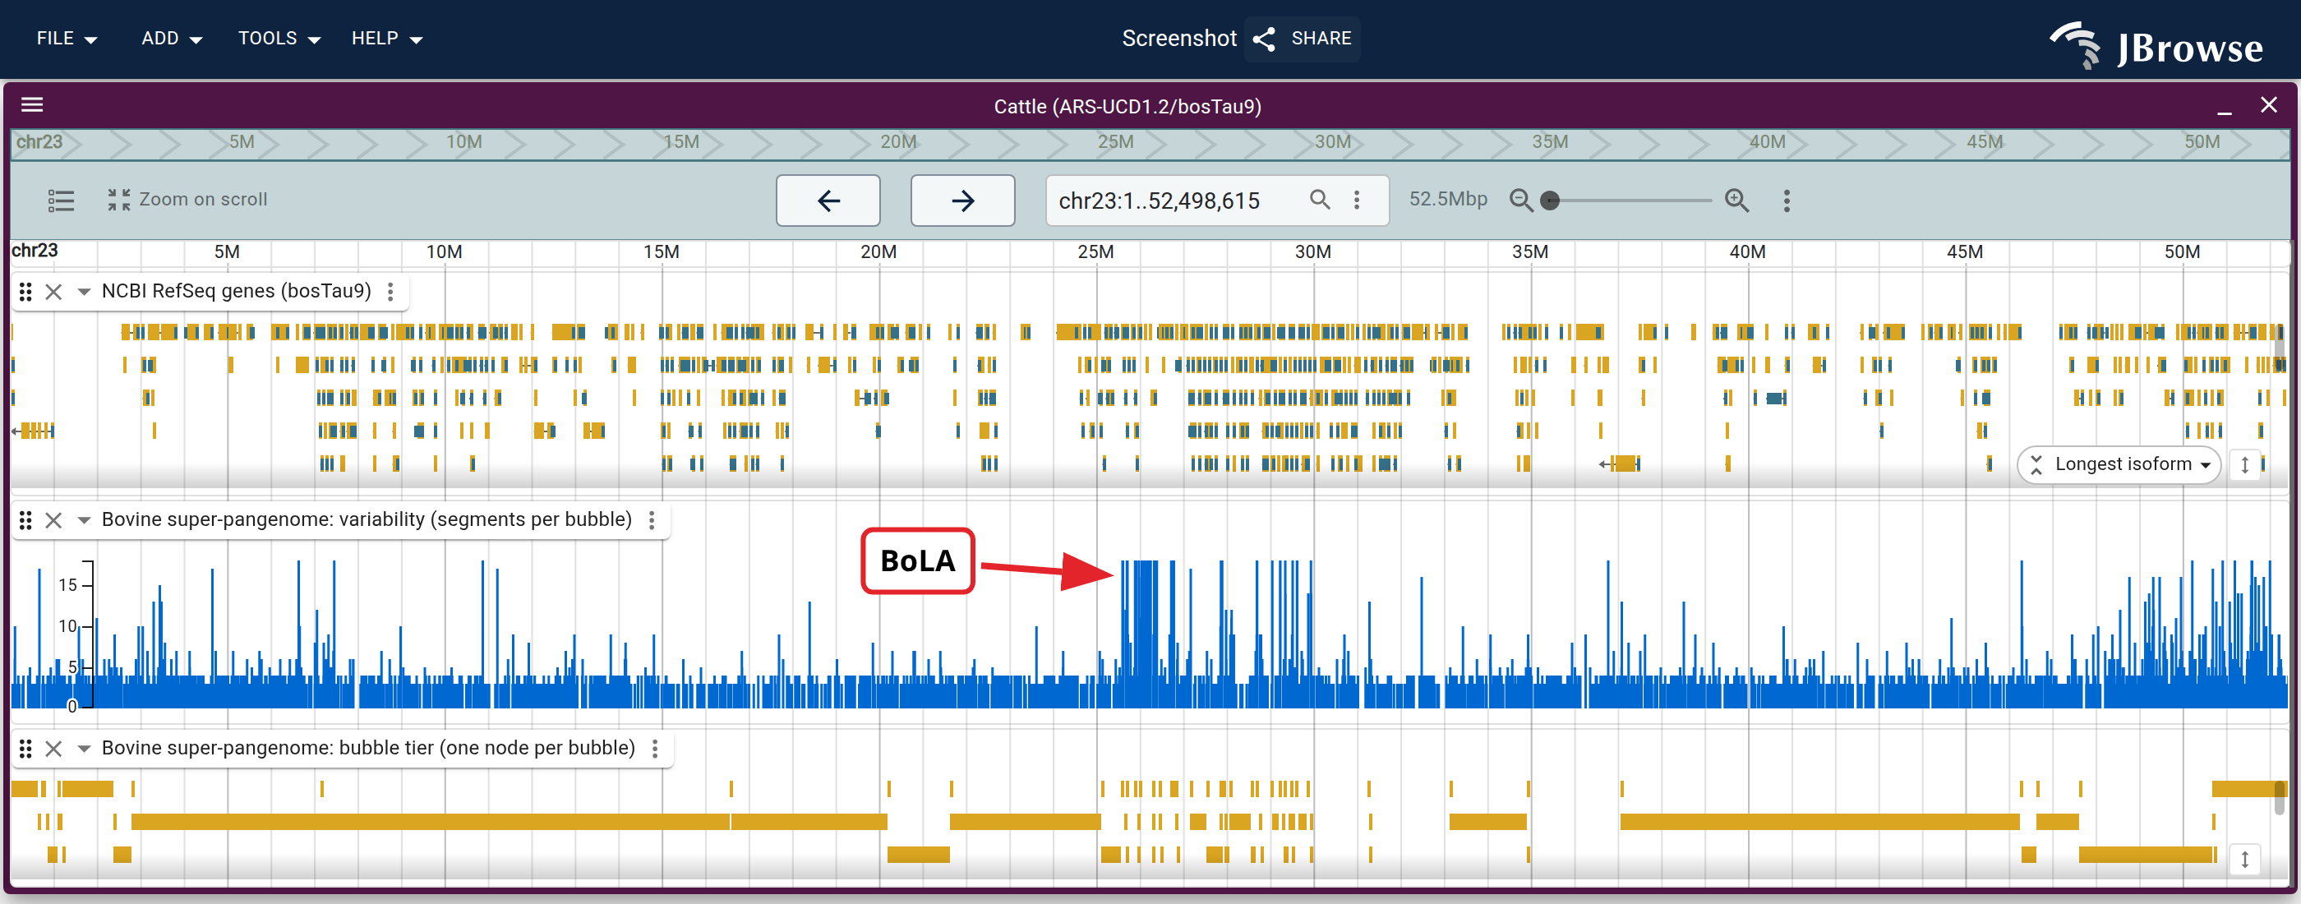The width and height of the screenshot is (2301, 904).
Task: Click the RefSeq track height resize icon
Action: (x=2245, y=464)
